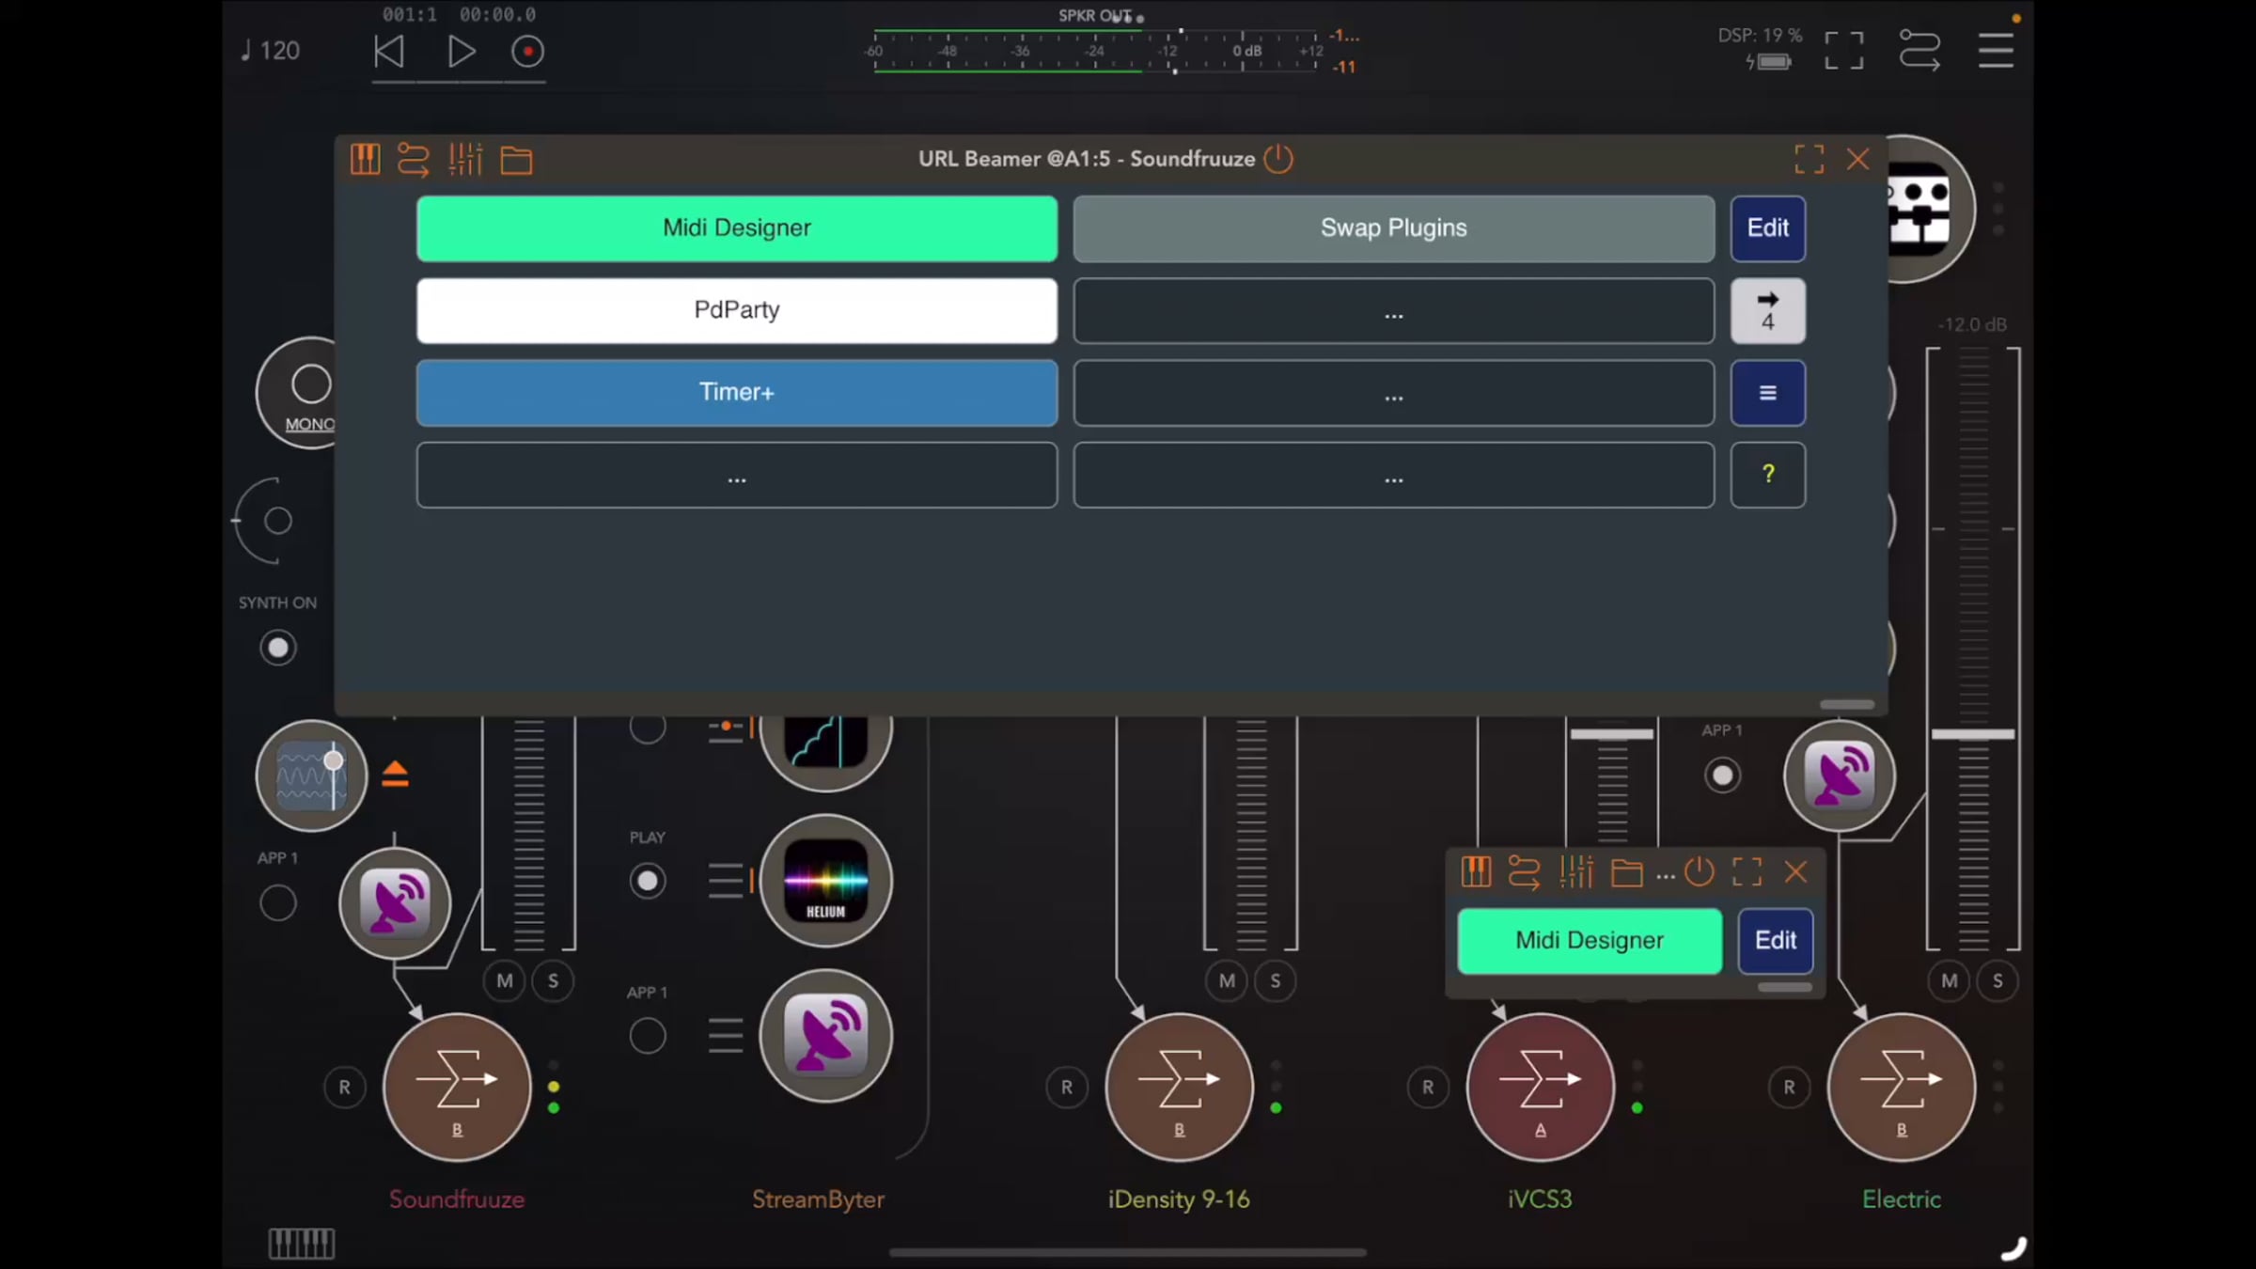The width and height of the screenshot is (2256, 1269).
Task: Open the waveform file player node
Action: click(311, 775)
